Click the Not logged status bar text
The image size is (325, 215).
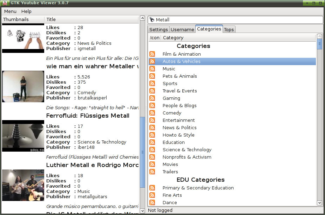point(160,210)
